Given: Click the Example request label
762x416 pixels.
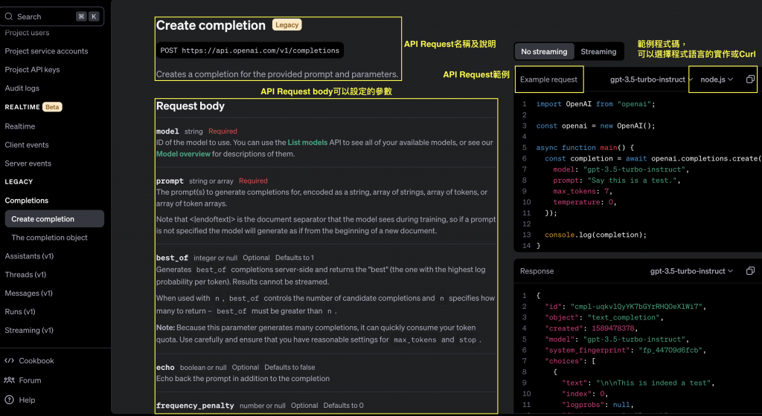Looking at the screenshot, I should pos(548,79).
